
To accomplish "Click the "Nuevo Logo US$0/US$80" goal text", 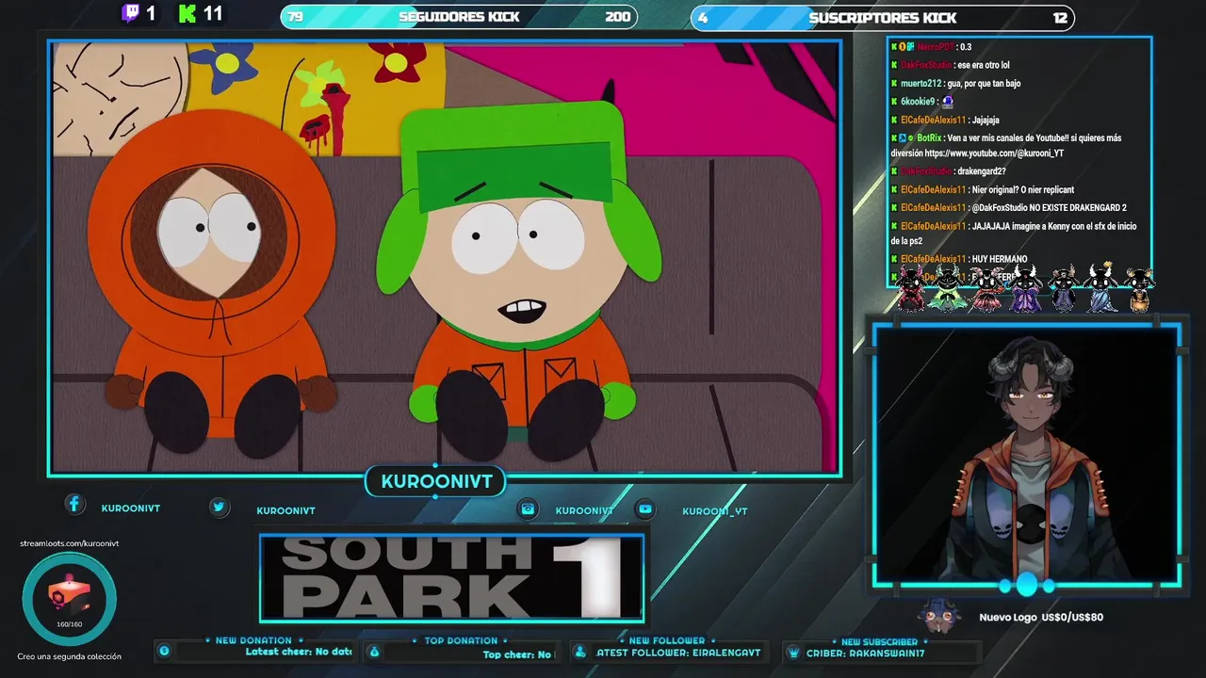I will point(1041,617).
